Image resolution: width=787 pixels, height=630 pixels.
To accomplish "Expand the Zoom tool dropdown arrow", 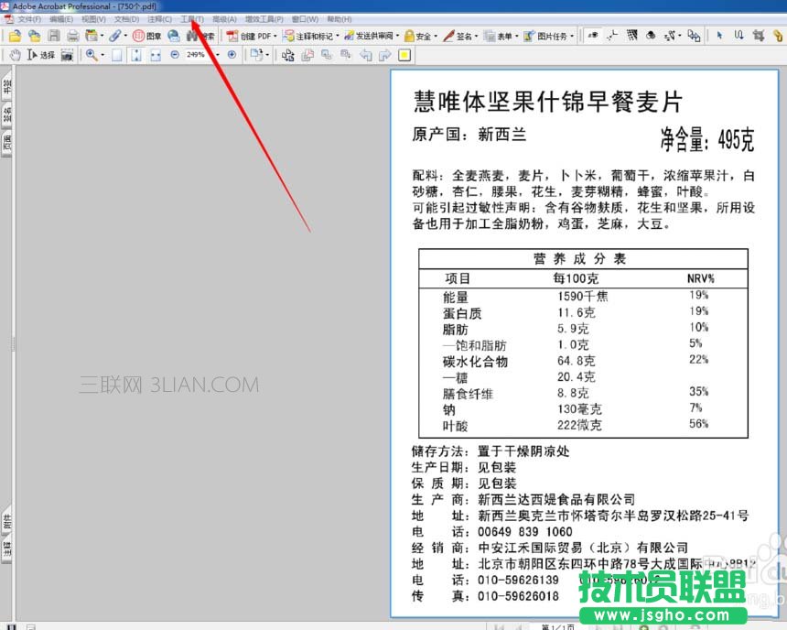I will tap(102, 55).
